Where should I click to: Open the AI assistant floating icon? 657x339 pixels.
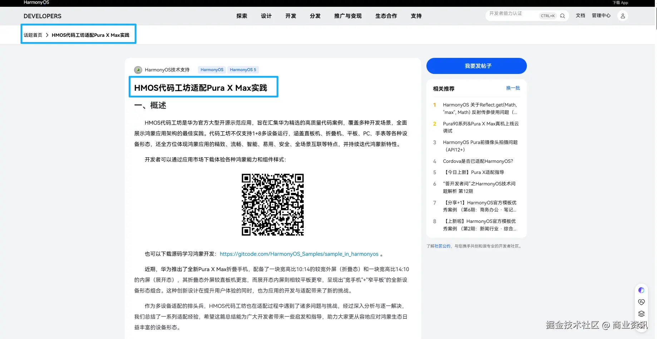[x=641, y=290]
